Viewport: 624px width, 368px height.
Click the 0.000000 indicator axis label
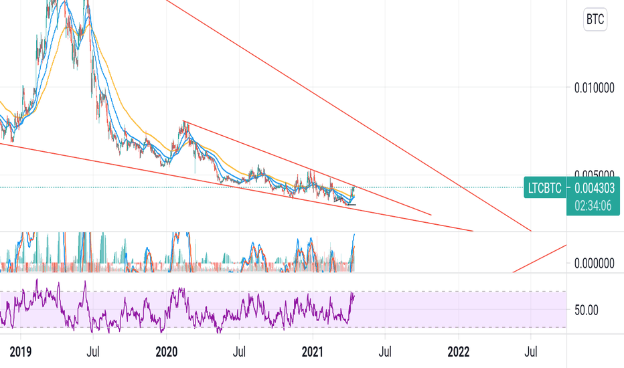point(594,264)
